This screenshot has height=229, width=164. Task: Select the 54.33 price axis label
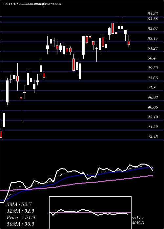tap(153, 14)
